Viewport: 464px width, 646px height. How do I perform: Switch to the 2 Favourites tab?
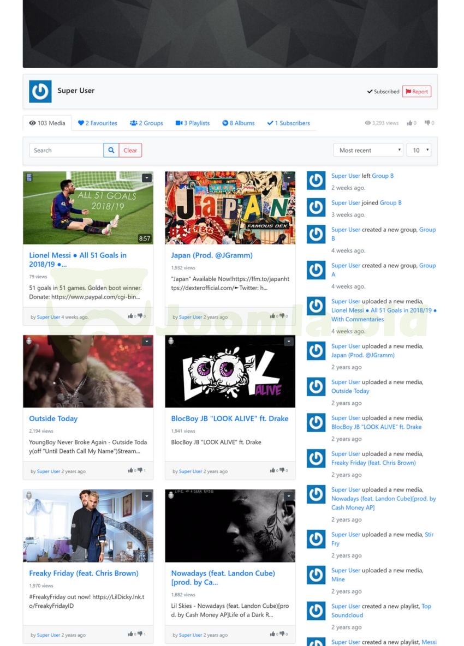coord(97,123)
